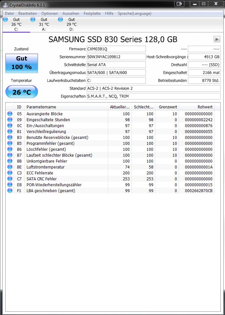Click the Laufwerksbuchstaben field C:
This screenshot has height=315, width=225.
click(116, 80)
